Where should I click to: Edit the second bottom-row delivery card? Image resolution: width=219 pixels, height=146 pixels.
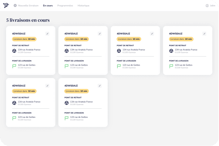[99, 86]
